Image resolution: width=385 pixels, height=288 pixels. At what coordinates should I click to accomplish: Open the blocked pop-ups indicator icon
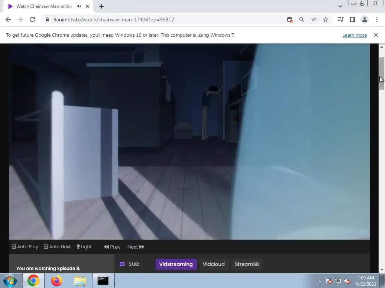[x=290, y=19]
